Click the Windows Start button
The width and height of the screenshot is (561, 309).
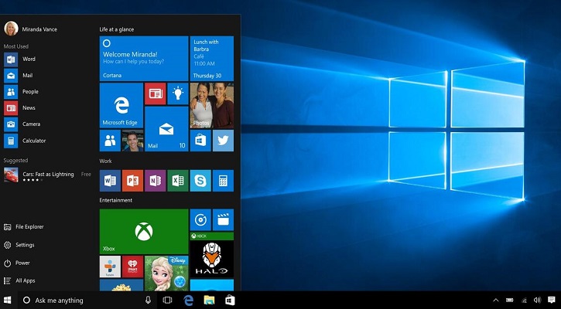[x=8, y=300]
